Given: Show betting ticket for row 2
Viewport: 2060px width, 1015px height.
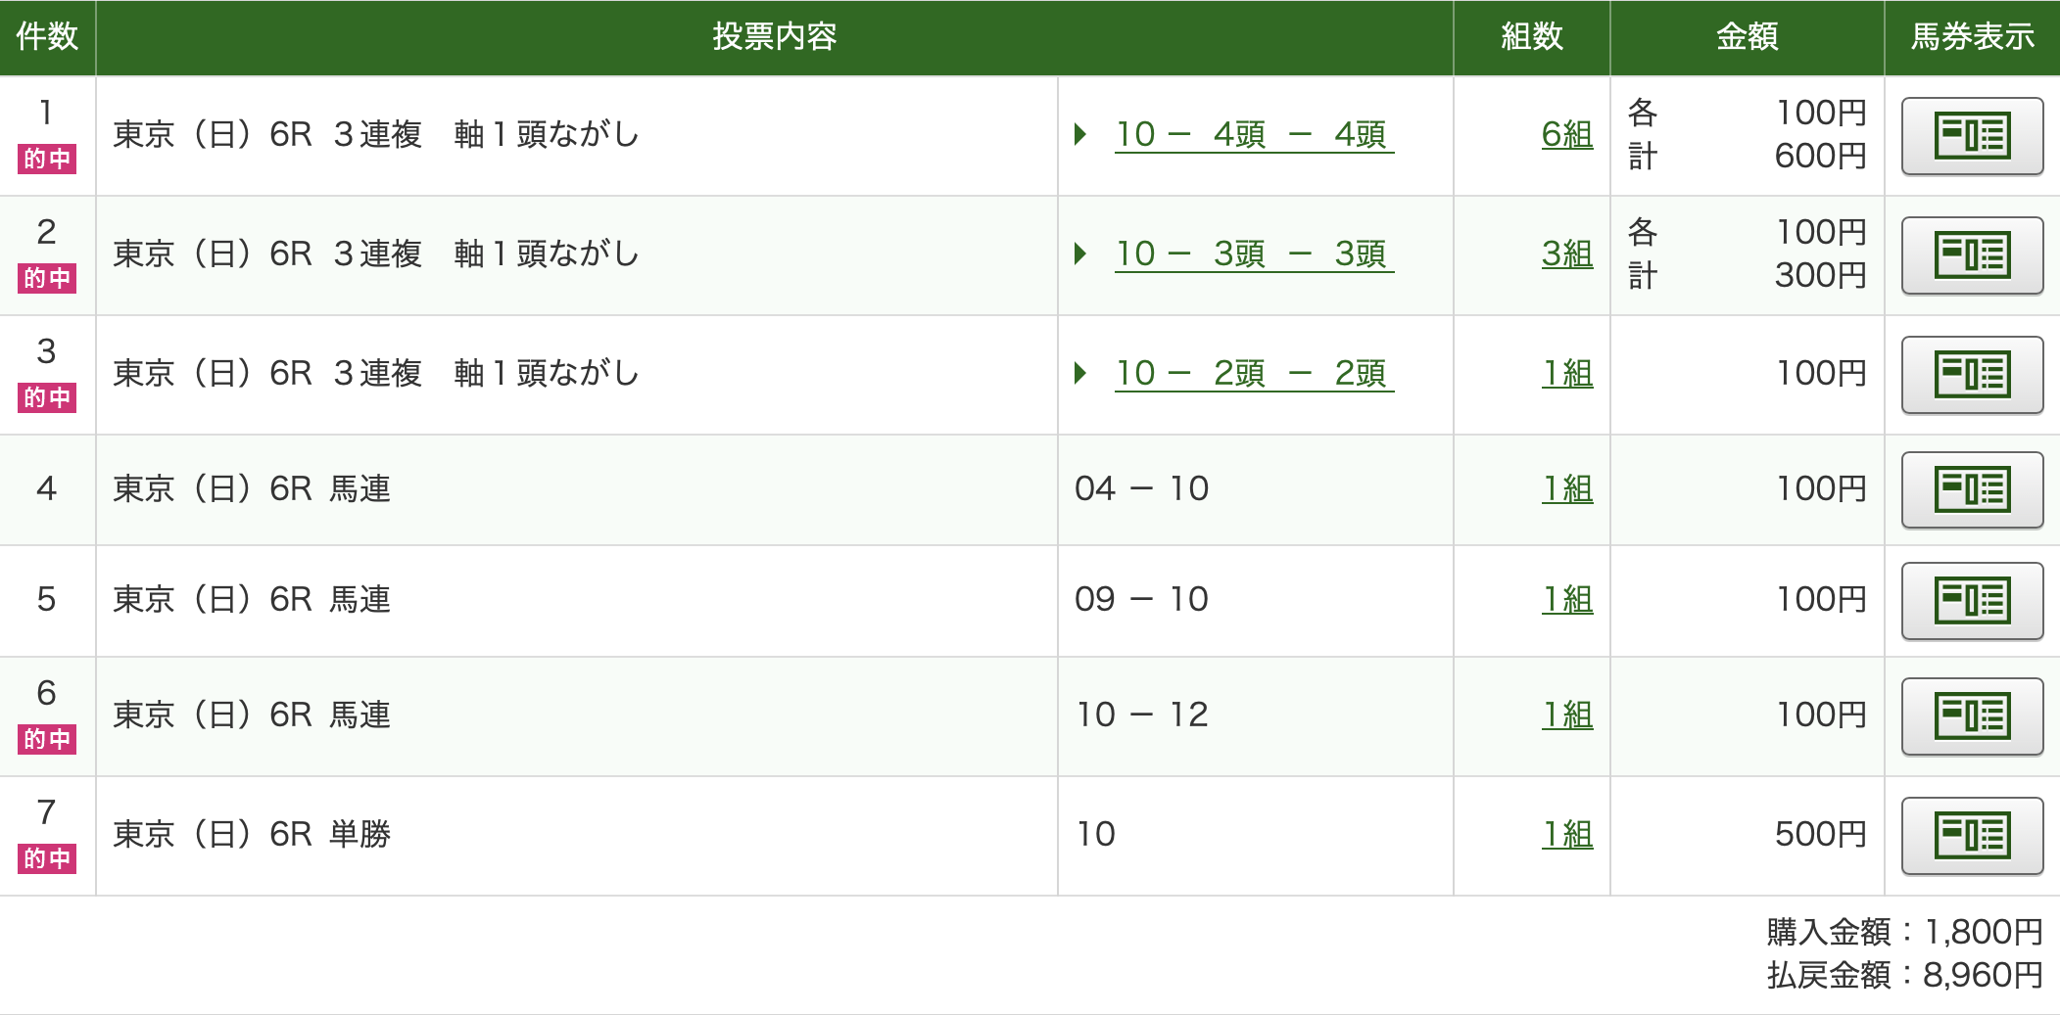Looking at the screenshot, I should pos(1972,255).
